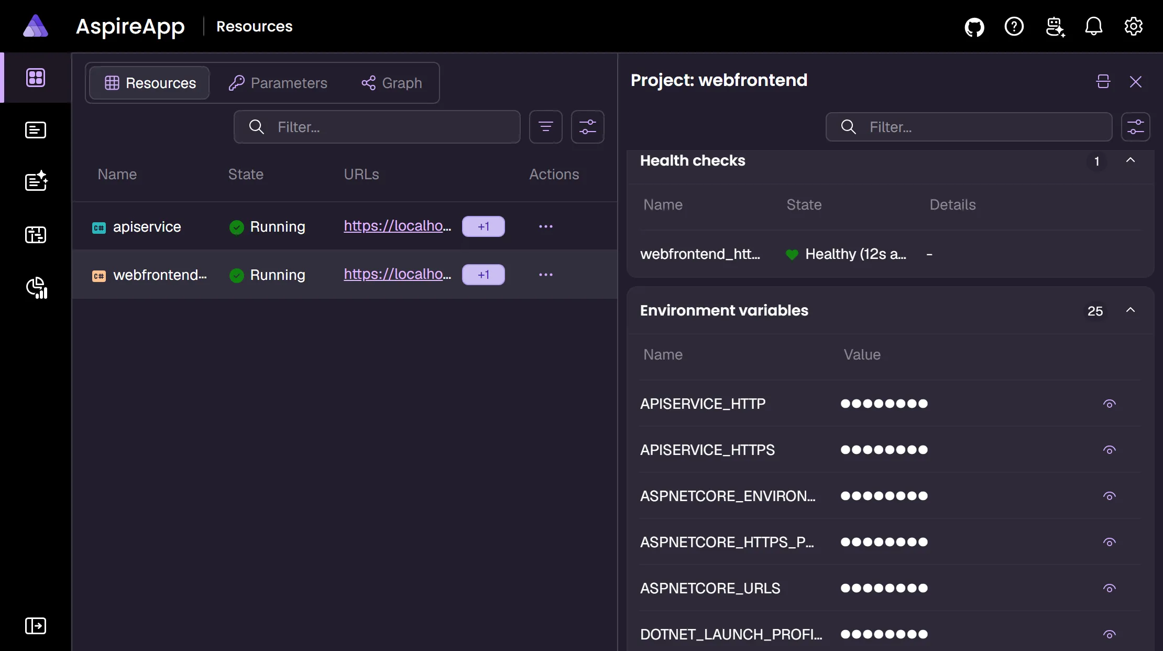Open the Traces sidebar icon

[36, 235]
